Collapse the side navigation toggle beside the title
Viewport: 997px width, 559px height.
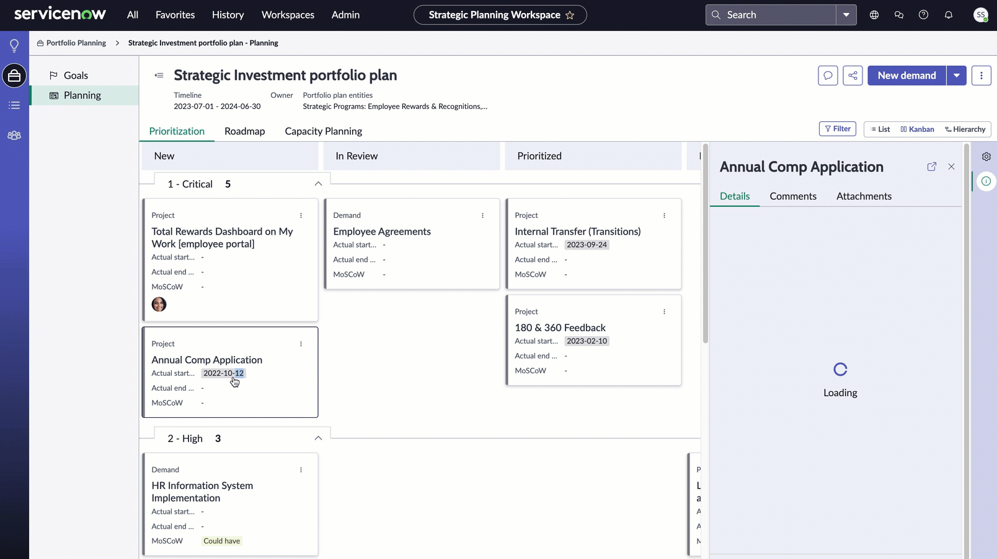159,76
